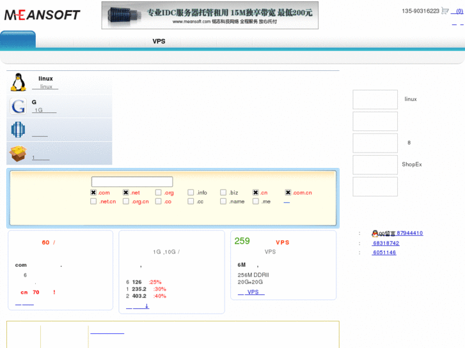
Task: Click the 403.2 price row with 40% discount
Action: [x=146, y=296]
